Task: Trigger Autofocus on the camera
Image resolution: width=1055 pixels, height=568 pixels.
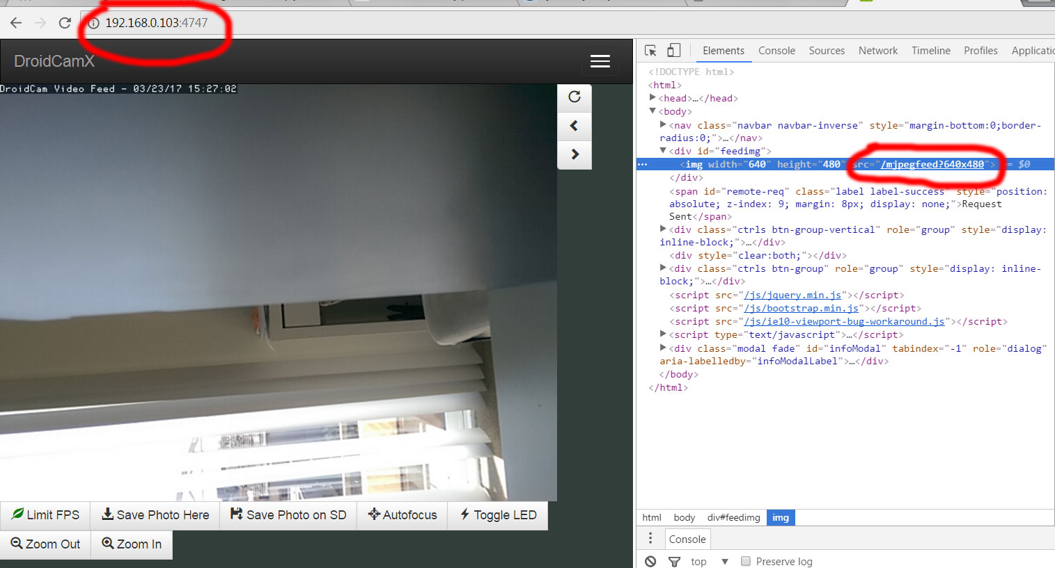Action: 403,515
